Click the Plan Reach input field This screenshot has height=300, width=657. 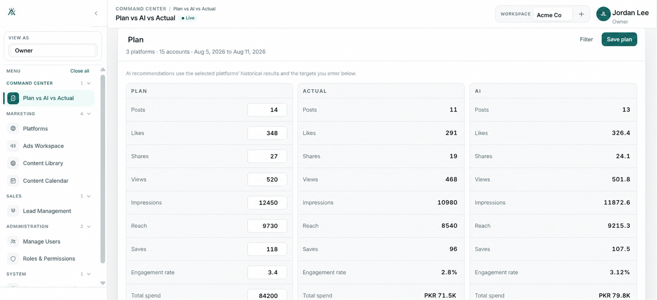click(267, 226)
